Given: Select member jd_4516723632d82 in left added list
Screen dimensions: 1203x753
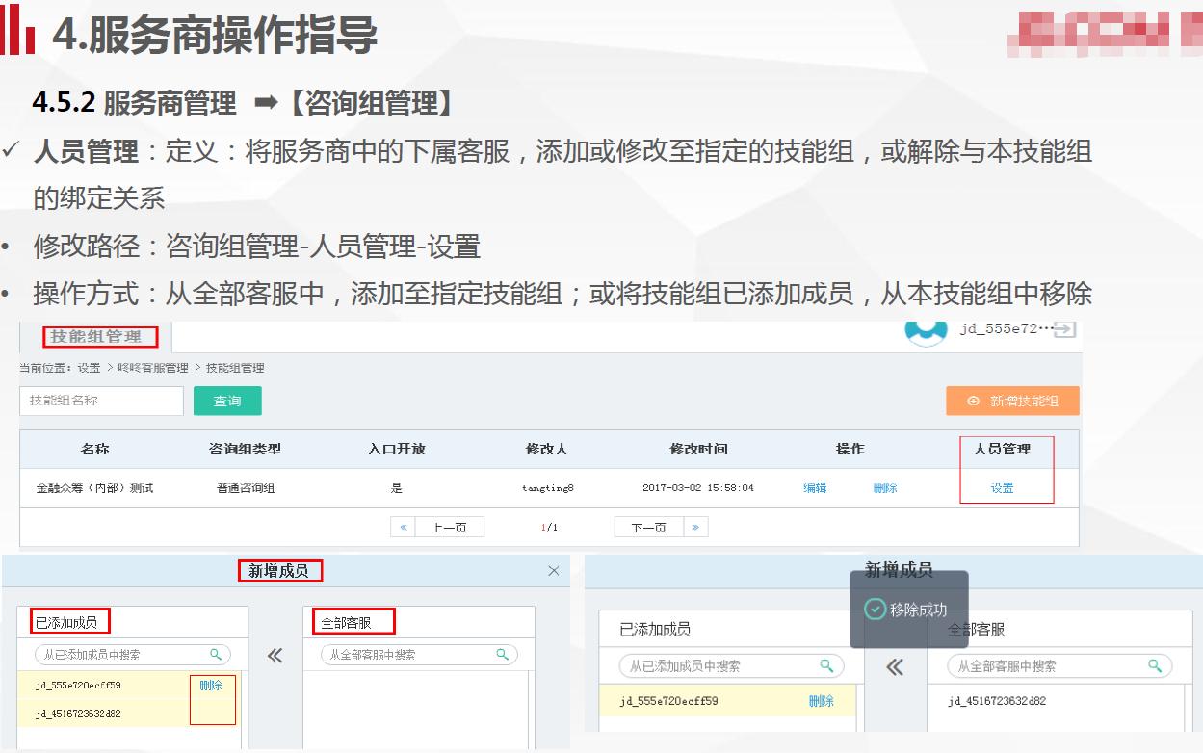Looking at the screenshot, I should pos(78,714).
